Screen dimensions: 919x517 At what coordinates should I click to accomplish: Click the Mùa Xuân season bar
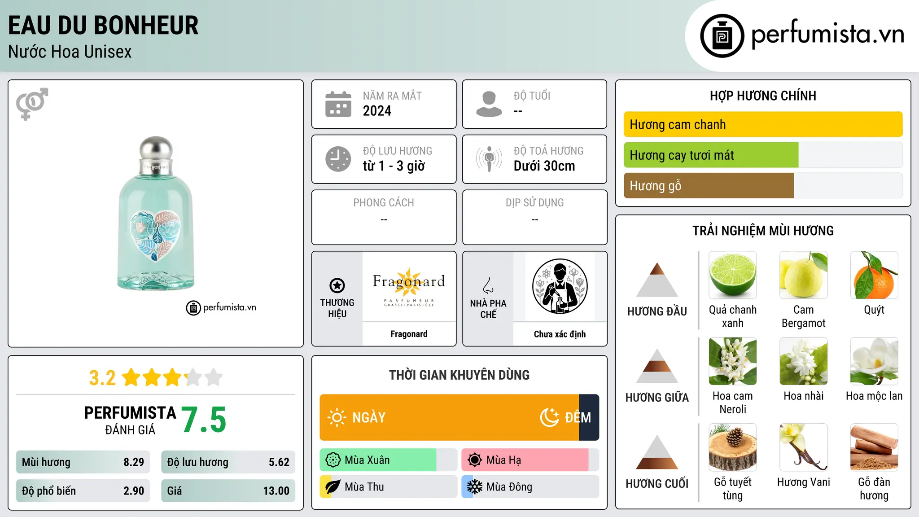(x=389, y=460)
